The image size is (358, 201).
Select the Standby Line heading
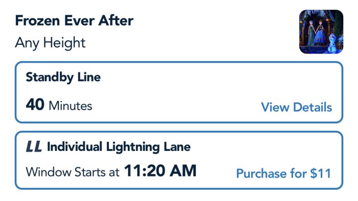(63, 77)
